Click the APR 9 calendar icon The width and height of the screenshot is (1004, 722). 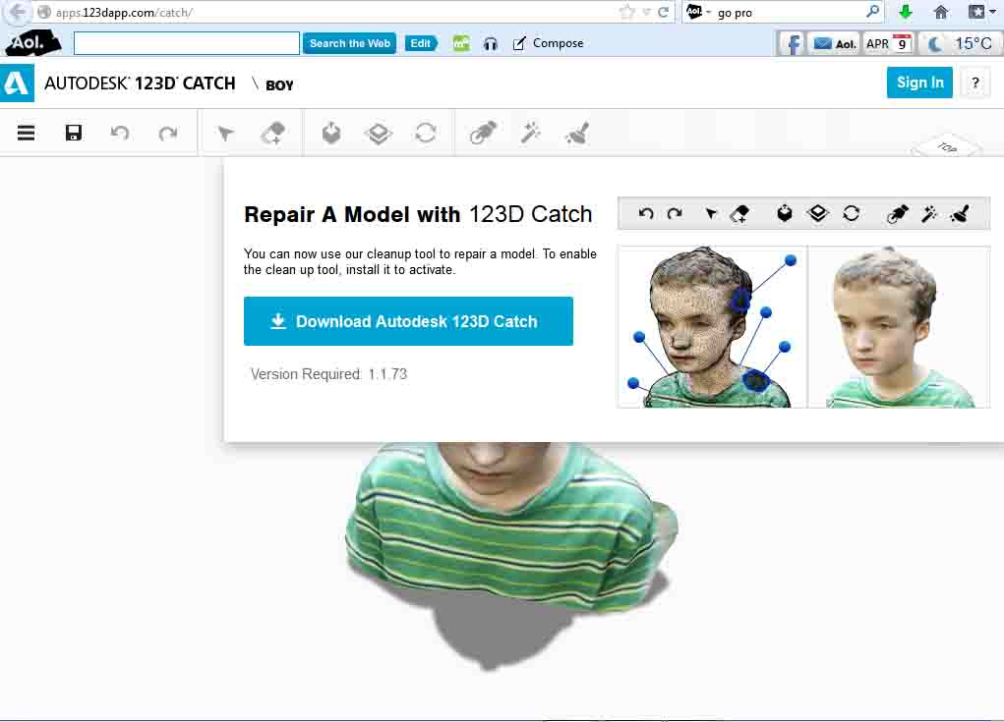click(x=888, y=43)
